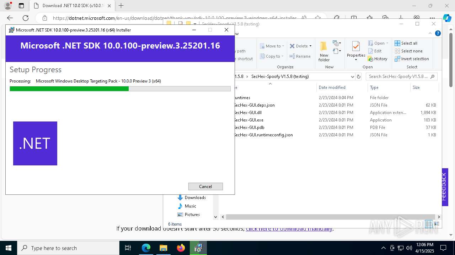Collapse the Explorer ribbon chevron
455x255 pixels.
tap(430, 33)
